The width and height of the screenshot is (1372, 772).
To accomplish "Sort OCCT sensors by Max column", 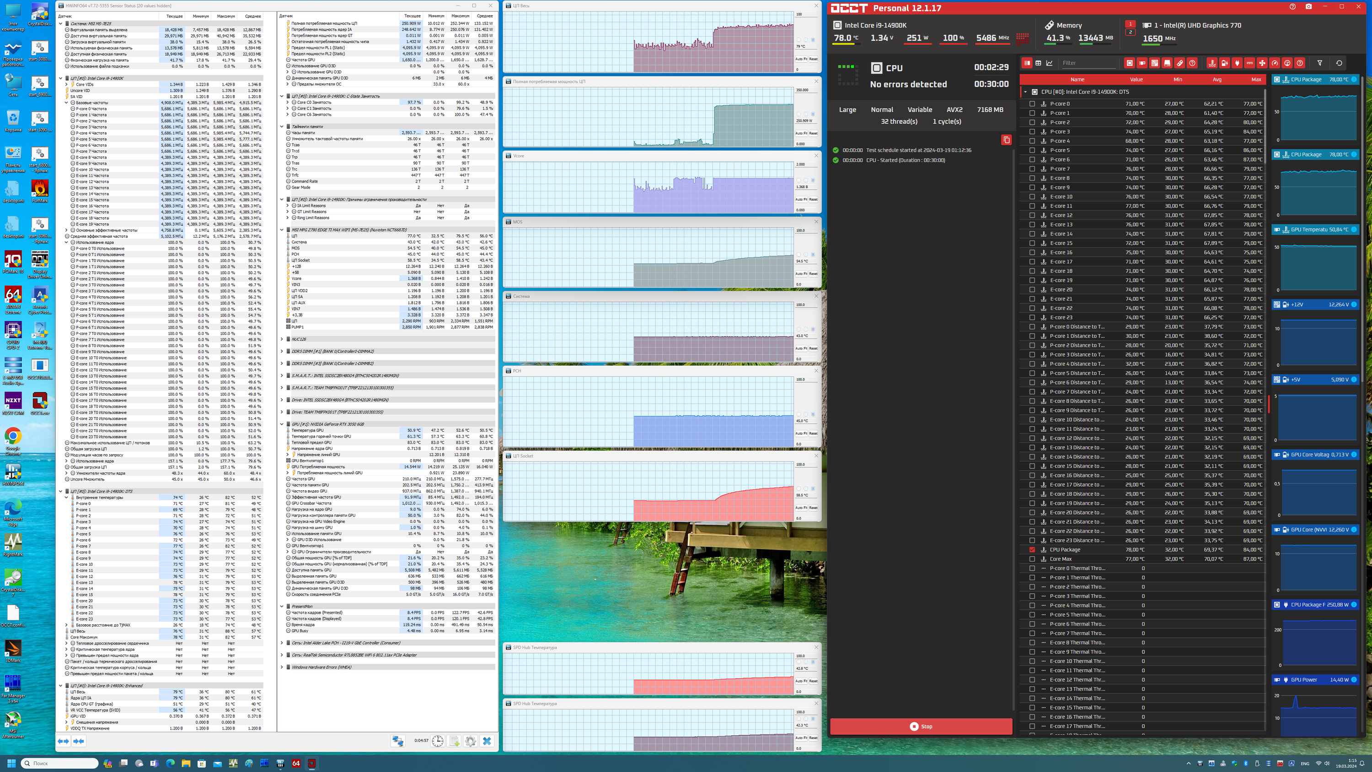I will 1256,80.
